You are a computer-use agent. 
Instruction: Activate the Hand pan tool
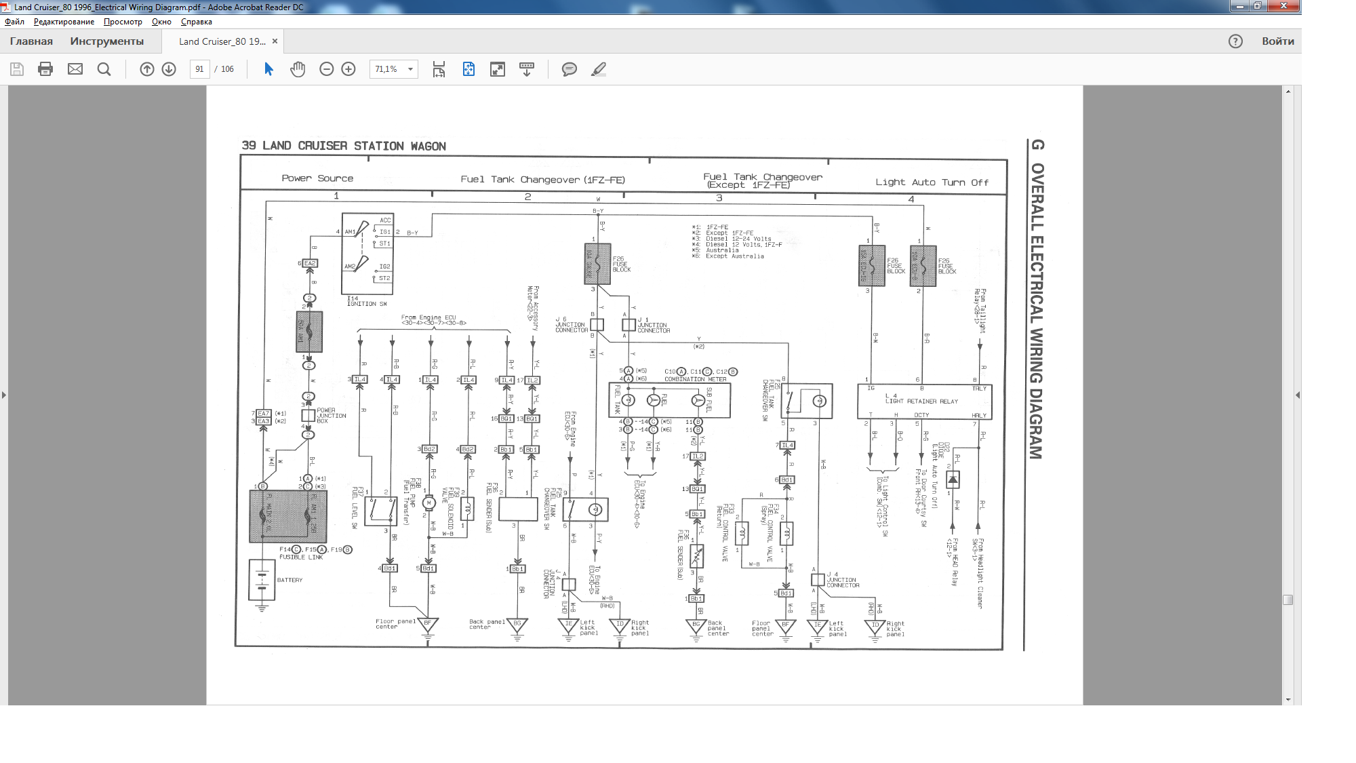[298, 69]
